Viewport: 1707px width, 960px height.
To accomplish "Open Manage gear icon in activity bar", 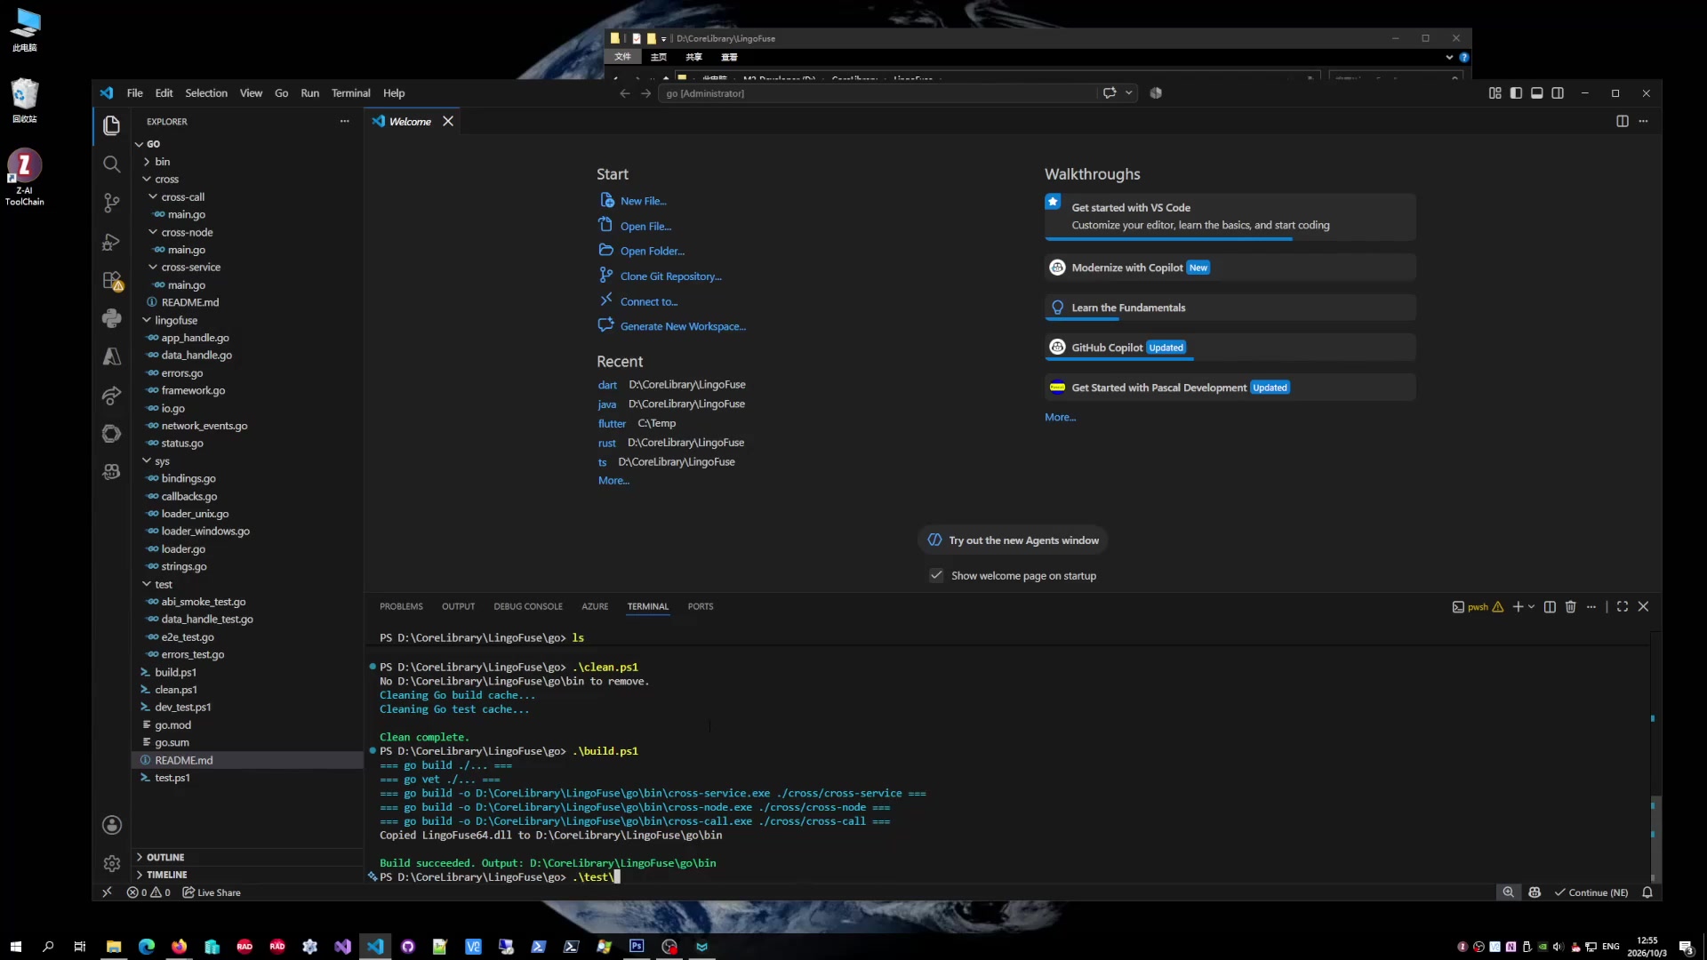I will point(111,864).
